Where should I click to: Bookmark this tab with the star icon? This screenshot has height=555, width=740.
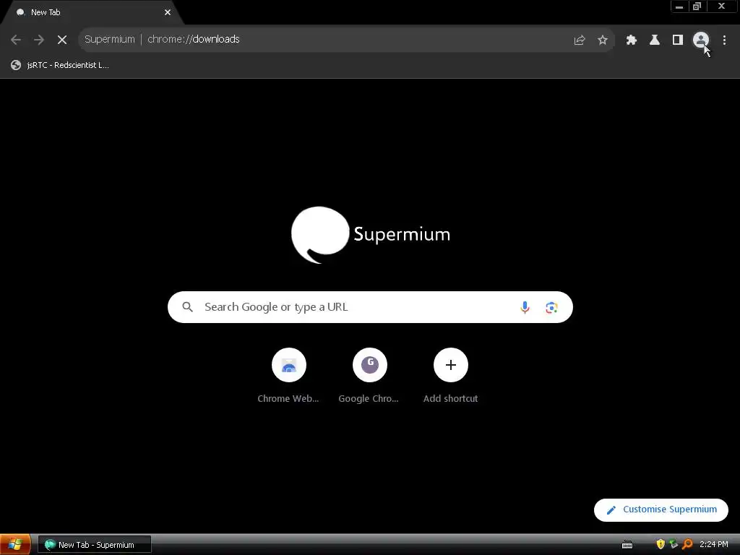click(603, 40)
